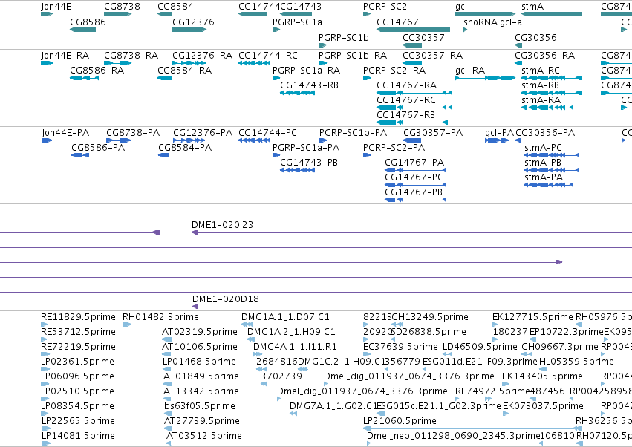Select the CG14743-PB protein feature
This screenshot has height=447, width=632.
(x=298, y=170)
